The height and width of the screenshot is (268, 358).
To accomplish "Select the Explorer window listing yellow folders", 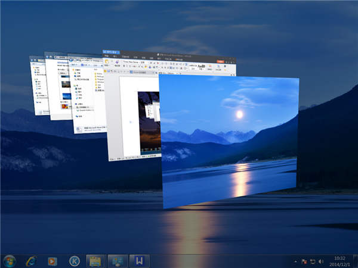I will click(87, 95).
